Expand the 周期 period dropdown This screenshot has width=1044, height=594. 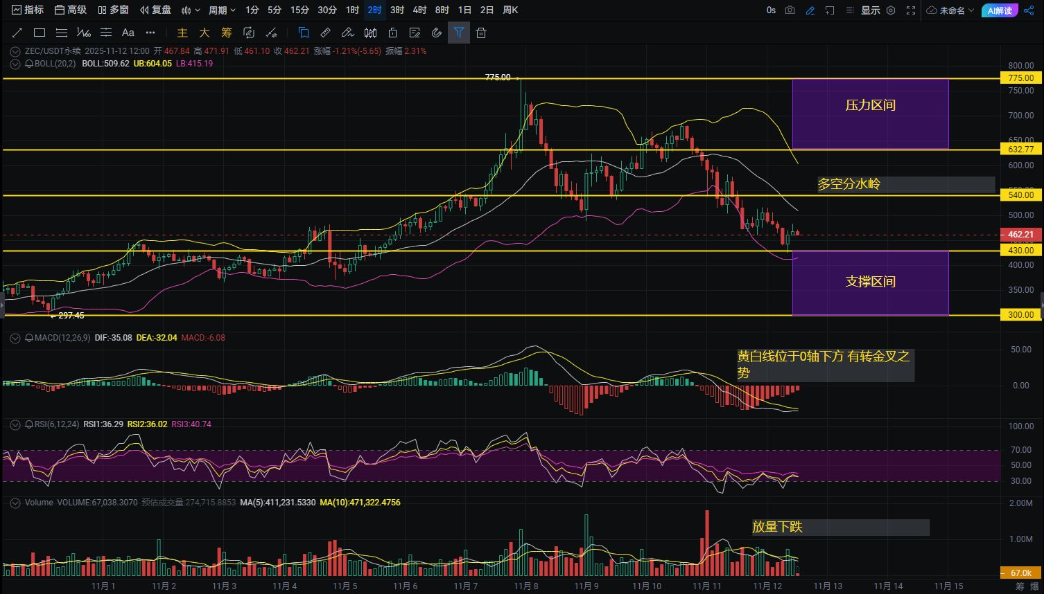222,10
